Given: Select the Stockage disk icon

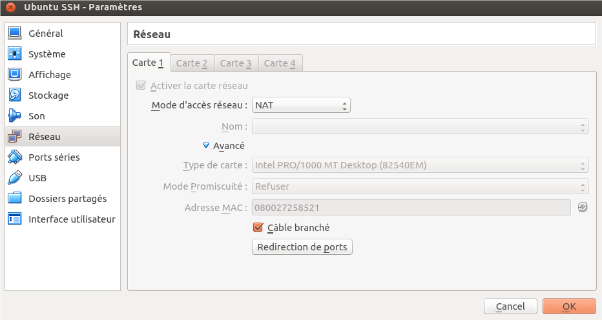Looking at the screenshot, I should tap(15, 95).
